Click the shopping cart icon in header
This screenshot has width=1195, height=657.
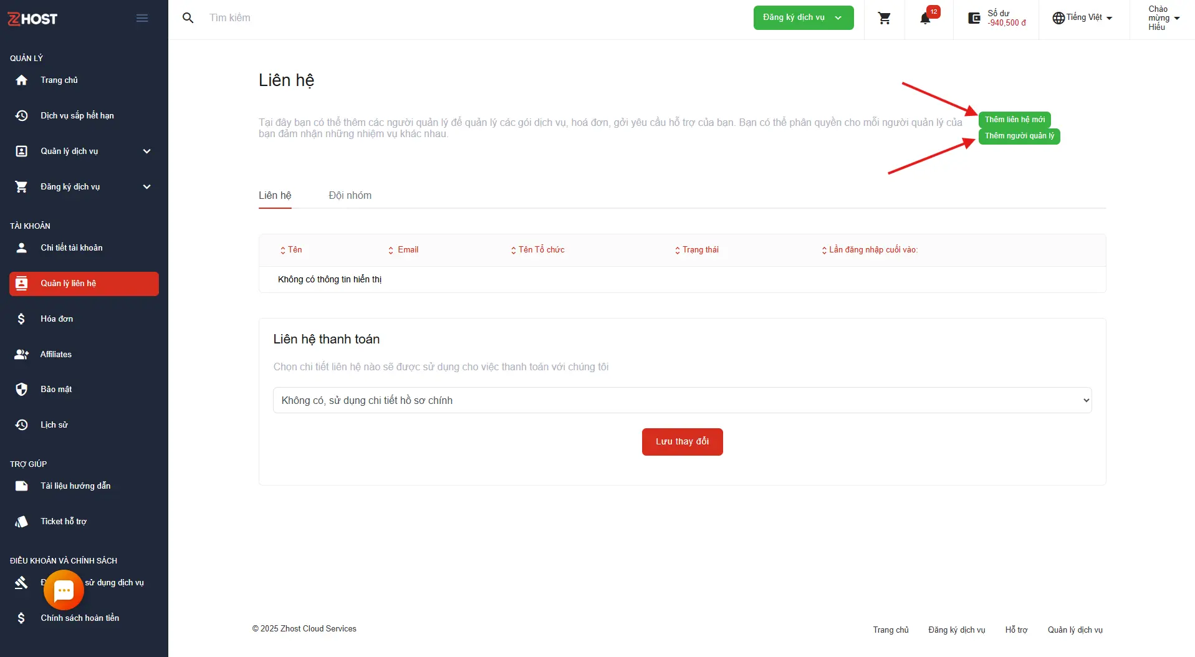coord(884,18)
